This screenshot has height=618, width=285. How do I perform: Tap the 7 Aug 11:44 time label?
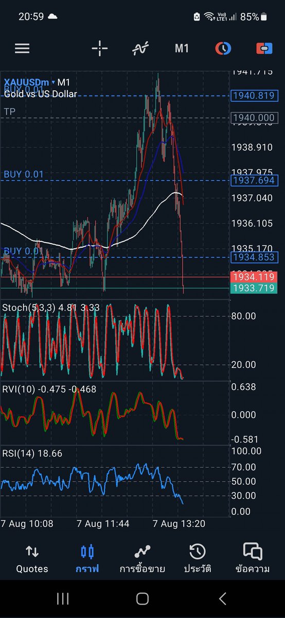coord(103,524)
